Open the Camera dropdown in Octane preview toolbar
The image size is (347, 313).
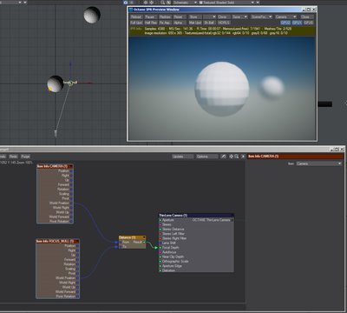(285, 17)
